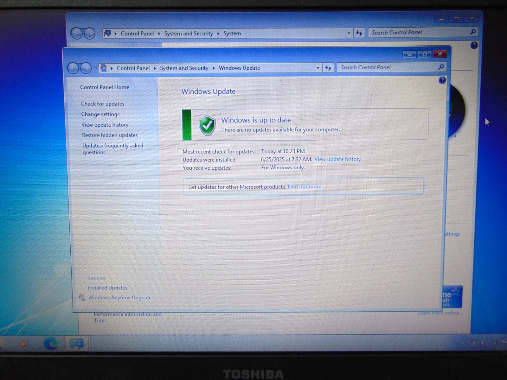
Task: Minimize the System window
Action: tap(441, 19)
